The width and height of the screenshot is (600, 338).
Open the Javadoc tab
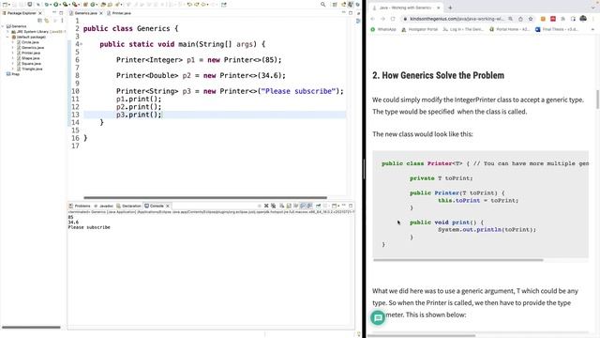[x=103, y=206]
